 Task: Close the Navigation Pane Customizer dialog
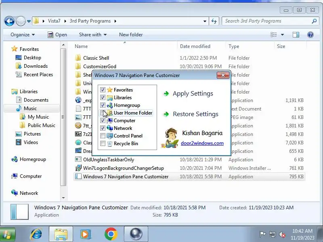click(x=223, y=75)
